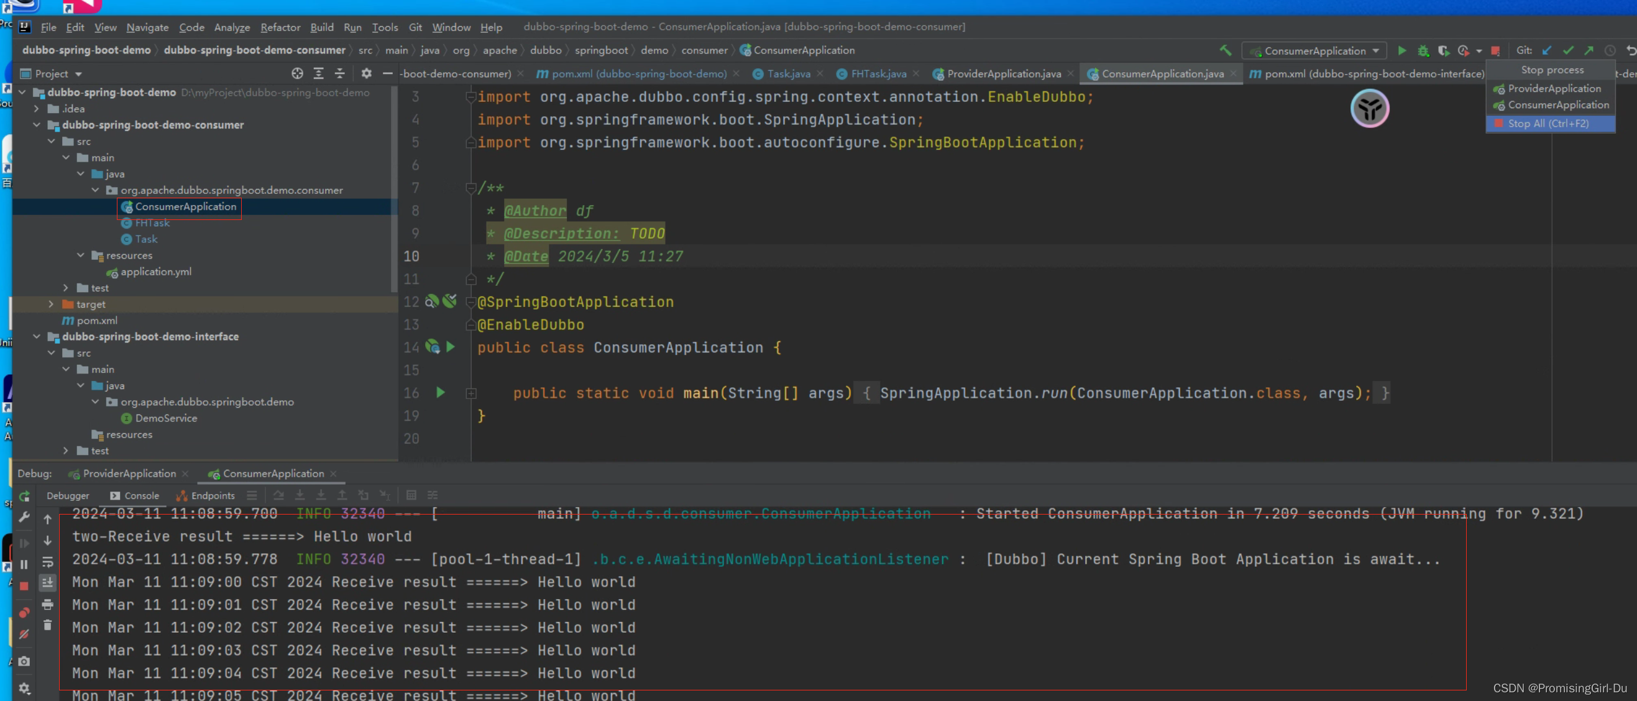Click Mute Breakpoints icon in debug sidebar
The height and width of the screenshot is (701, 1637).
[x=24, y=635]
